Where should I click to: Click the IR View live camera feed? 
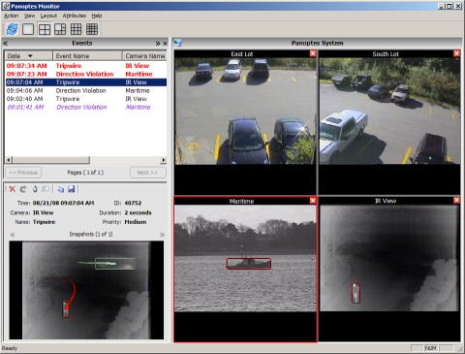389,258
